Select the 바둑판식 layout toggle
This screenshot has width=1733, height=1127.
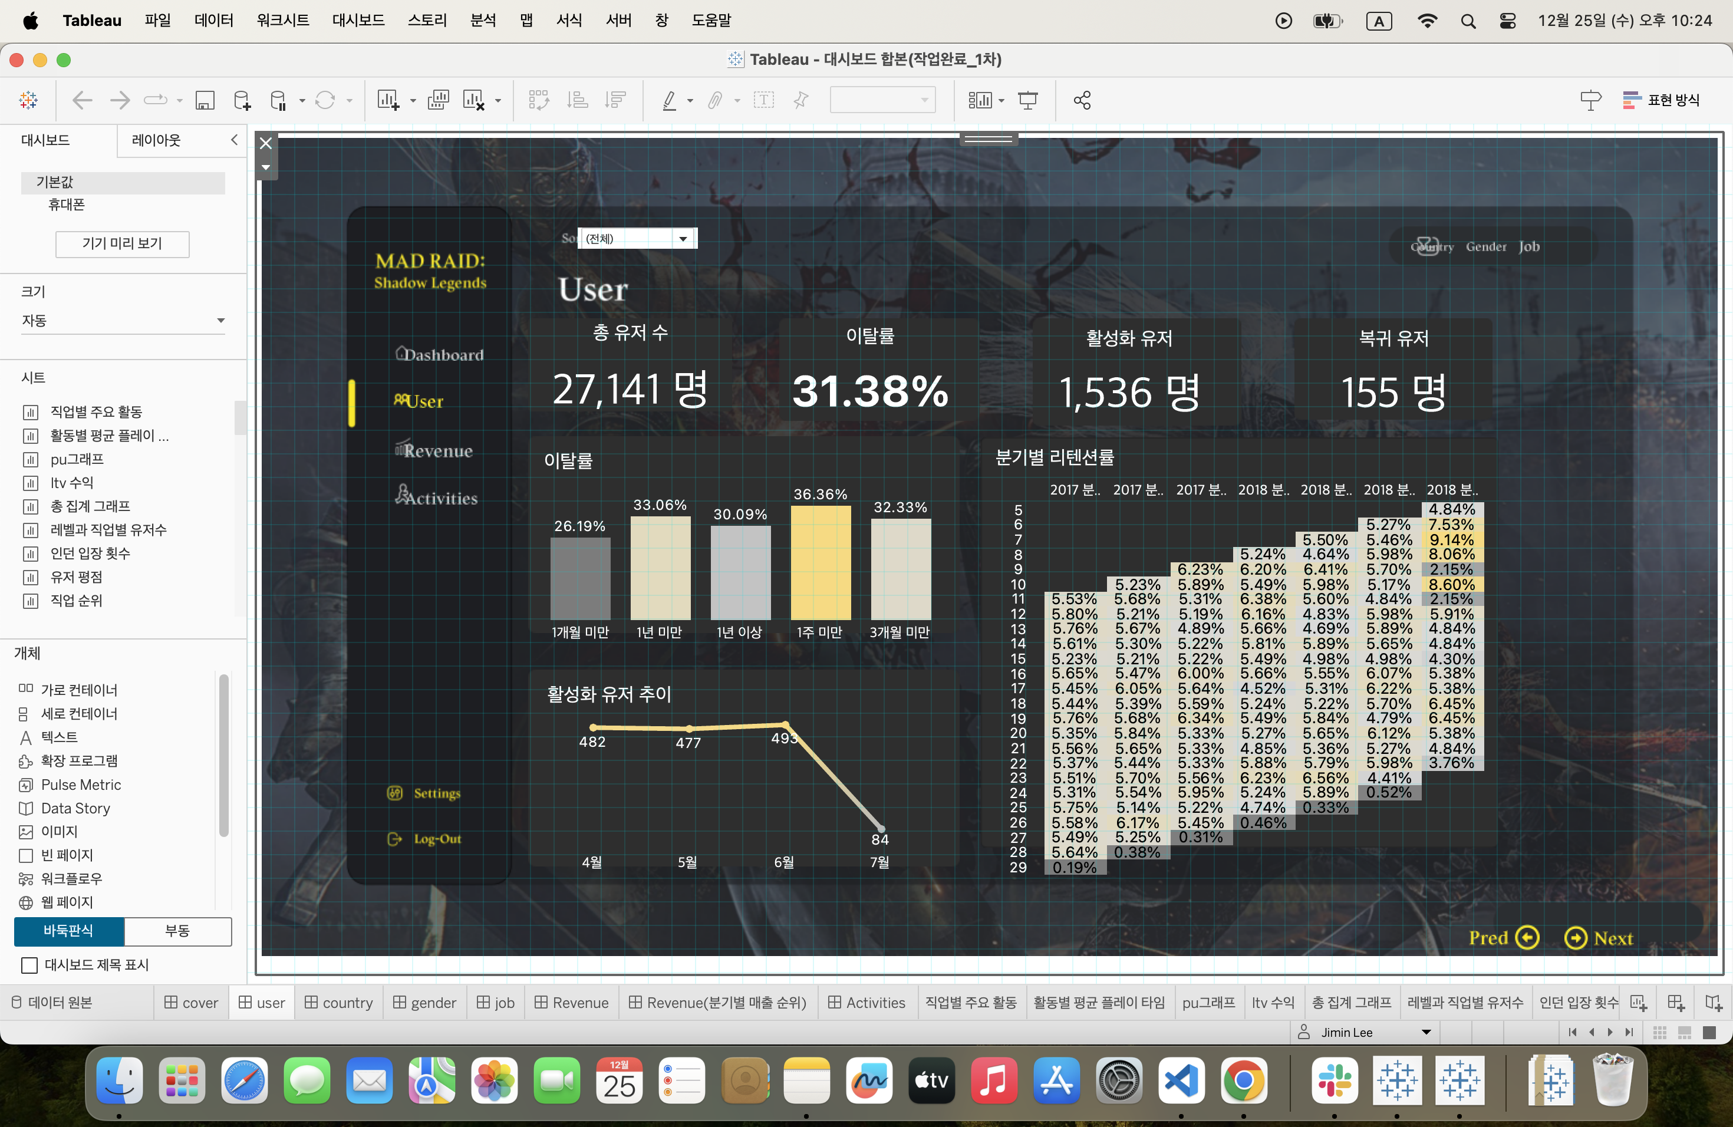coord(68,931)
